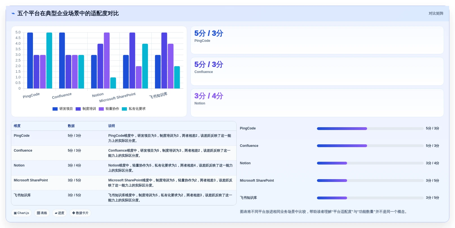This screenshot has width=455, height=228.
Task: Click the Microsoft SharePoint progress bar
Action: 370,181
